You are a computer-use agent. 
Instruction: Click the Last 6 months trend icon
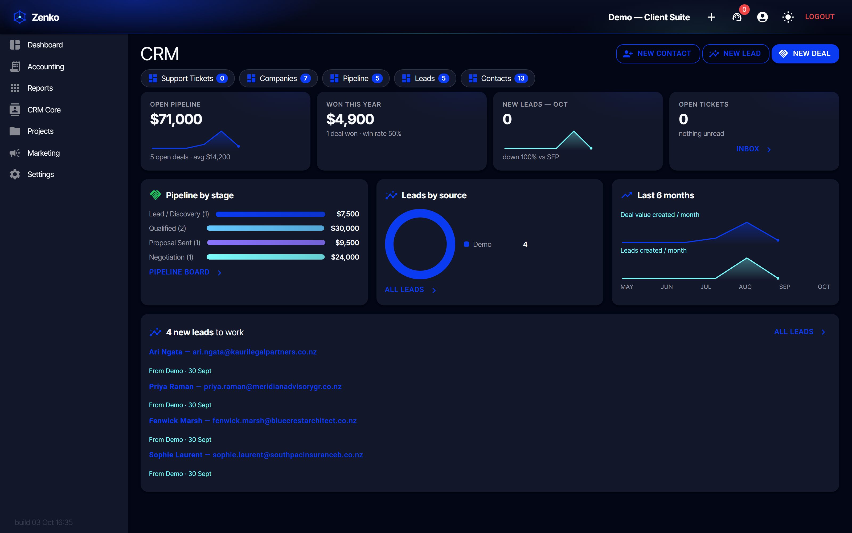point(627,195)
